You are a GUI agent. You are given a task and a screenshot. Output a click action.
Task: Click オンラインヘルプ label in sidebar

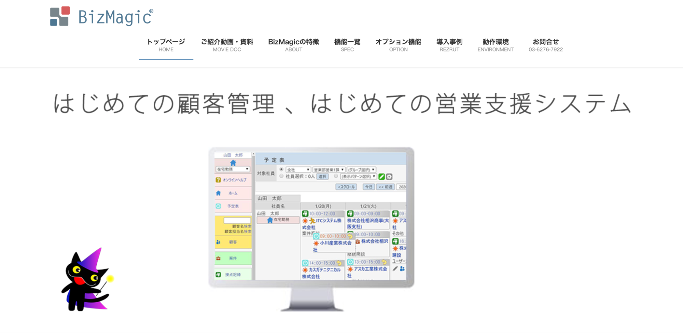234,180
